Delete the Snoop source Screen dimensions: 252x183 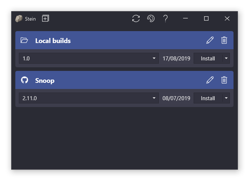[x=224, y=80]
